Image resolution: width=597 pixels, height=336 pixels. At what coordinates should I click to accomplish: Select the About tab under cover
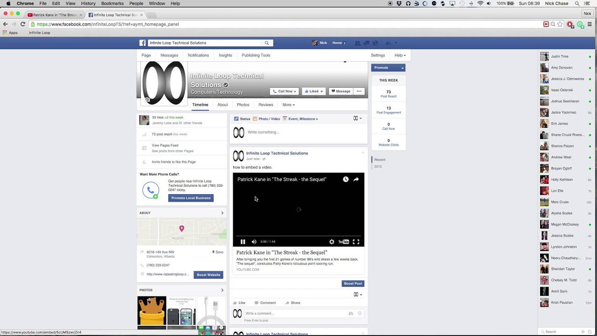click(222, 105)
